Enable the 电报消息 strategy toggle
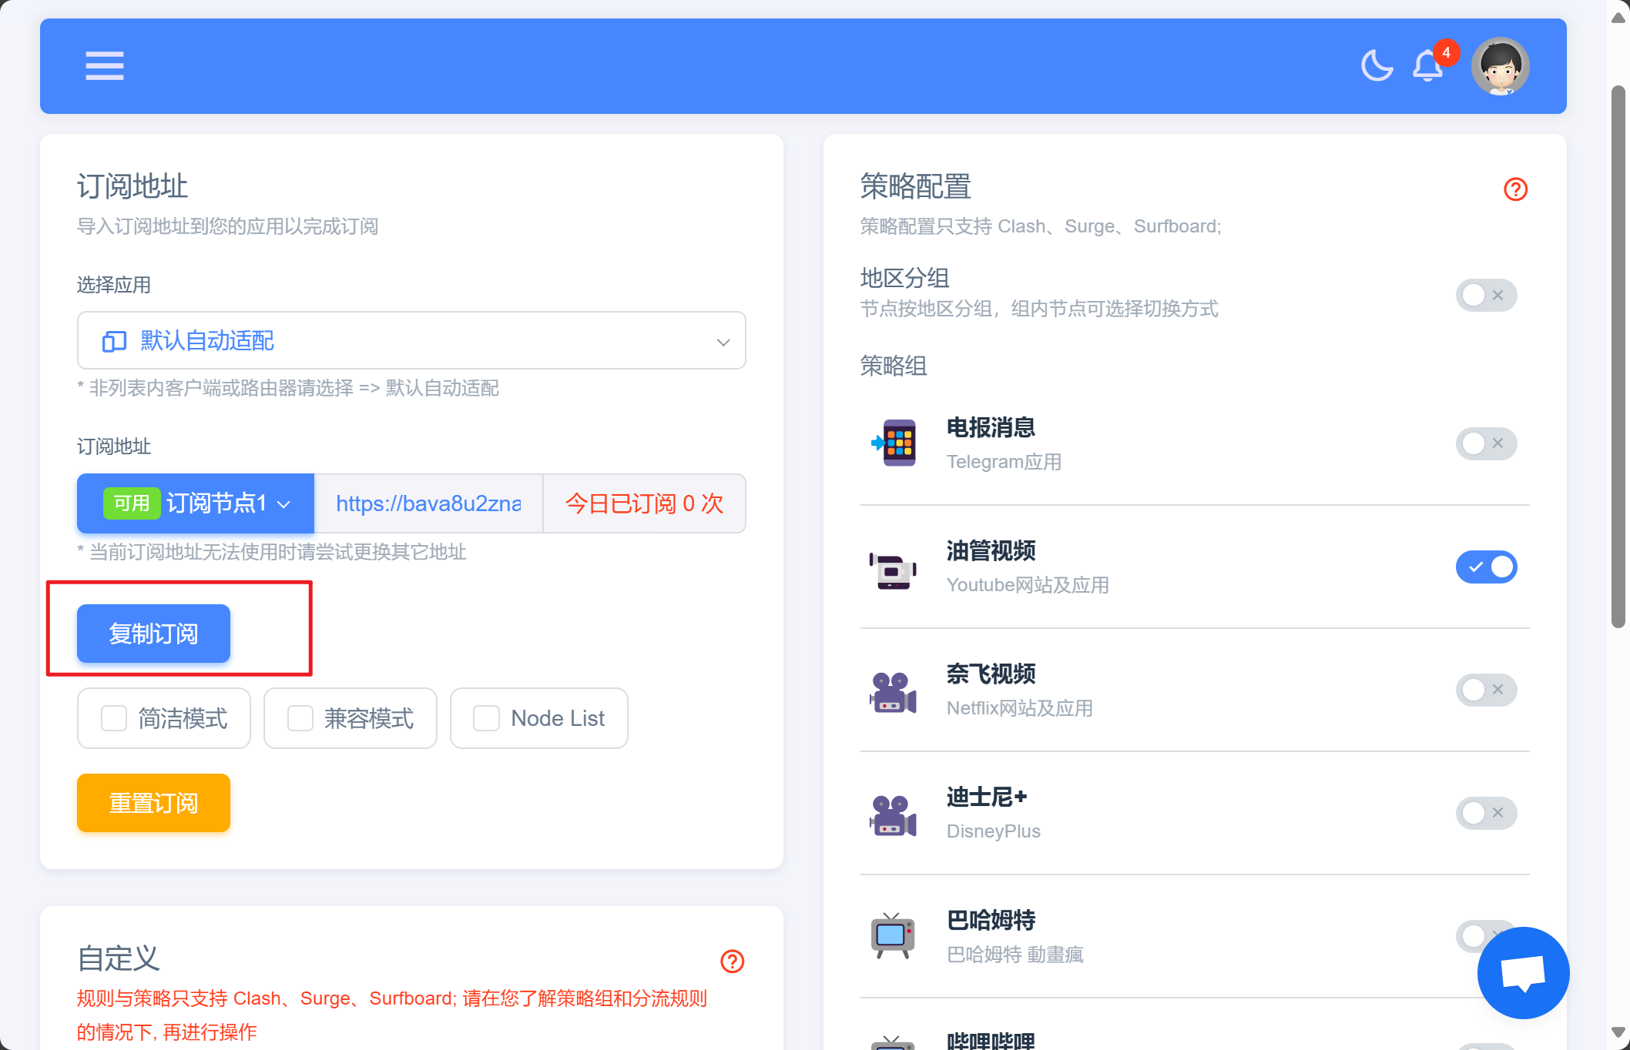The width and height of the screenshot is (1630, 1050). 1486,443
